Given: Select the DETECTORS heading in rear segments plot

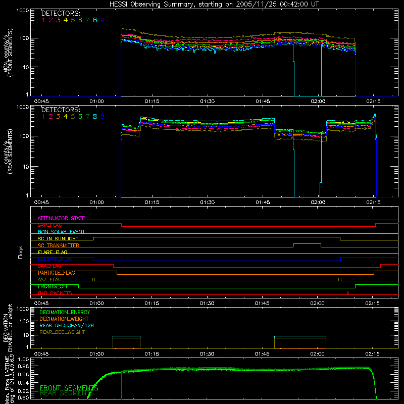Looking at the screenshot, I should [61, 110].
